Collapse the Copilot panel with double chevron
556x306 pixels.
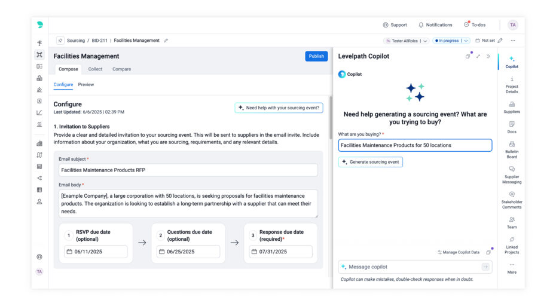tap(488, 56)
